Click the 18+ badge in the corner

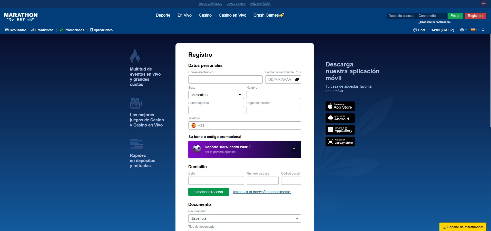click(484, 4)
